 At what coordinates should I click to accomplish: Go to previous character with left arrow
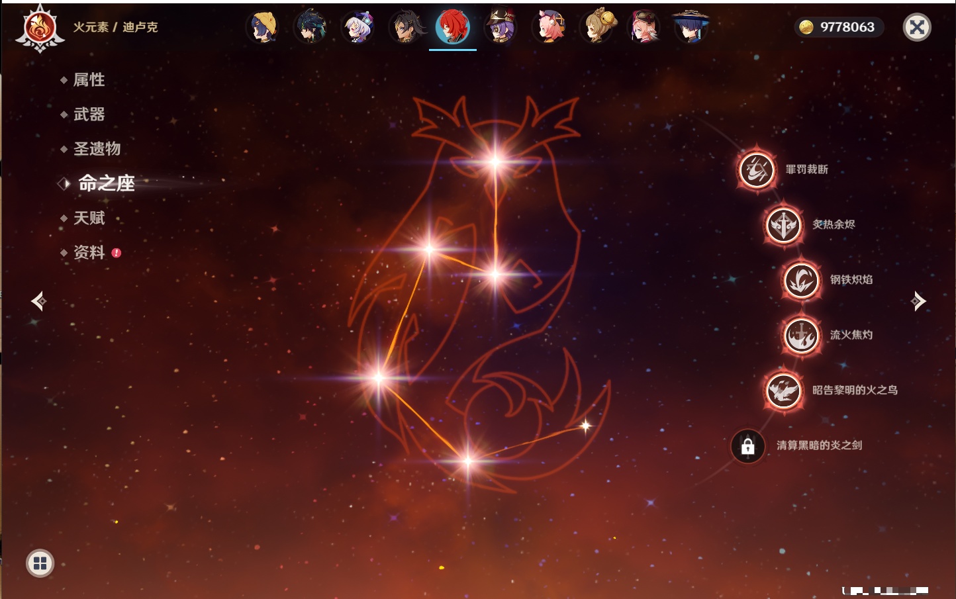pos(38,301)
